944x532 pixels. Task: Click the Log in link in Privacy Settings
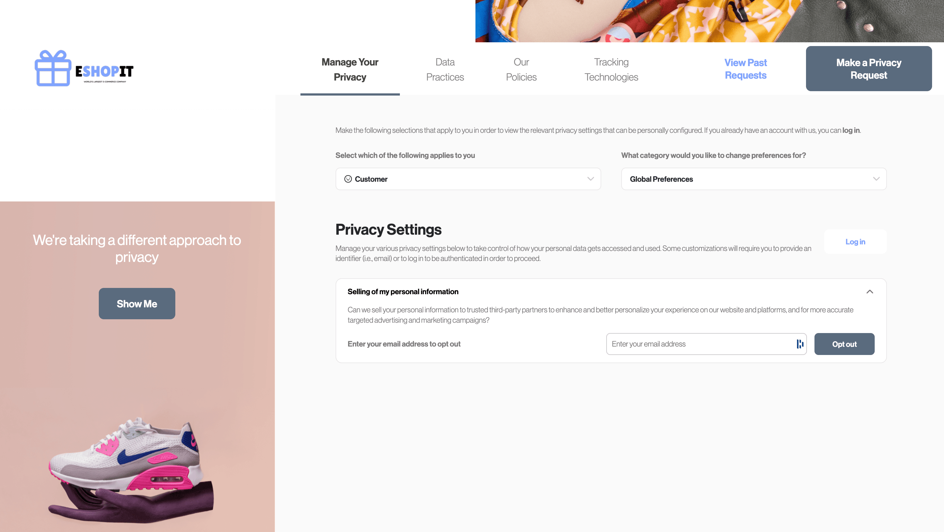(x=855, y=241)
